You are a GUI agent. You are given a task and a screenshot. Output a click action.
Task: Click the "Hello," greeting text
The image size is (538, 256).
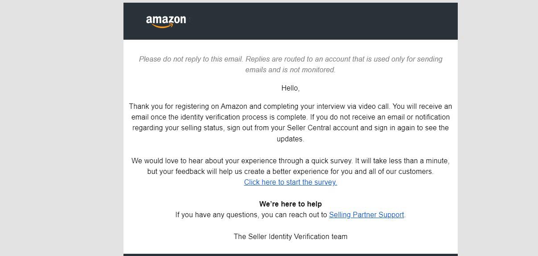[290, 88]
